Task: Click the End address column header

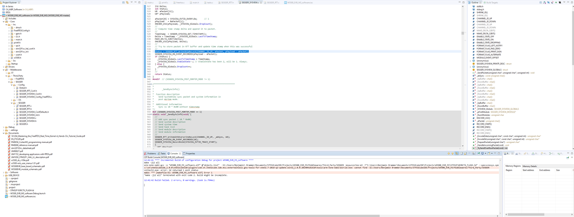Action: click(544, 170)
